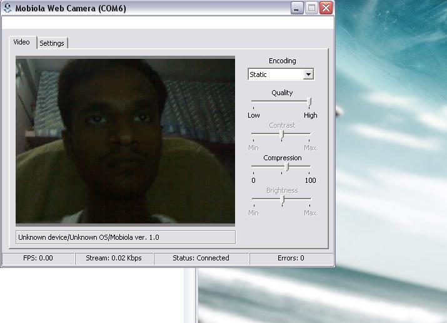447x323 pixels.
Task: Click the device info field reading Unknown device
Action: pos(126,237)
